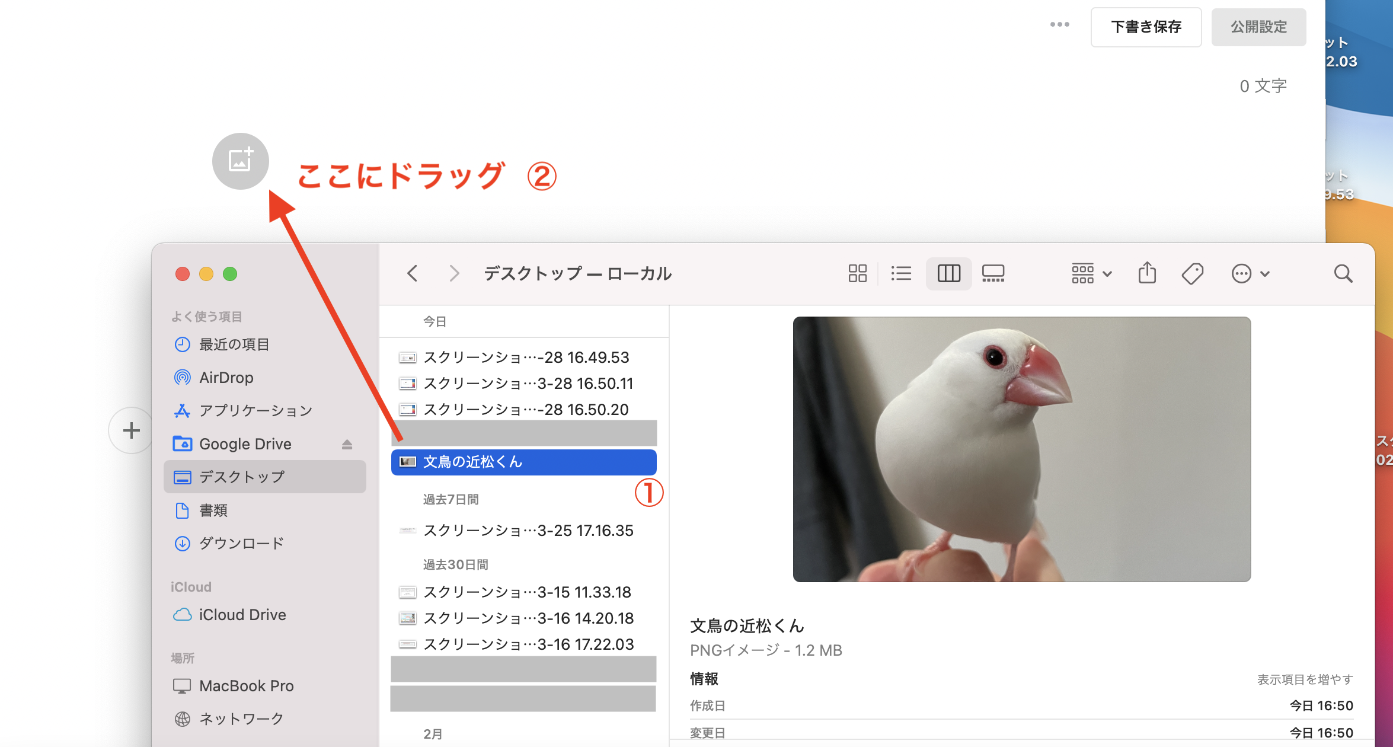Click the Share icon in Finder toolbar

1147,273
